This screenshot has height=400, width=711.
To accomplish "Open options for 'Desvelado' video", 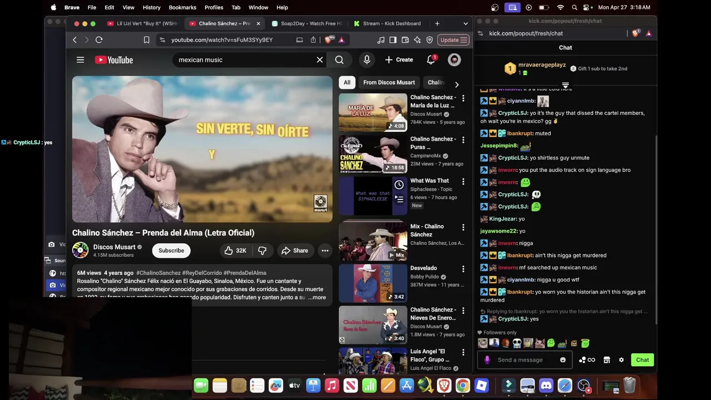I will pos(463,269).
